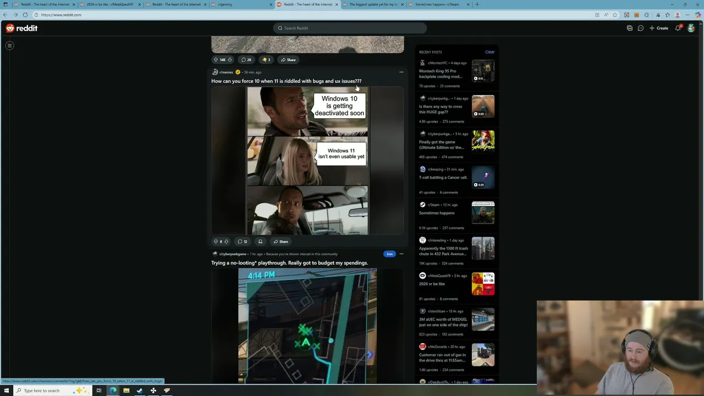The image size is (704, 396).
Task: Open the Reddit logo home link
Action: [x=21, y=28]
